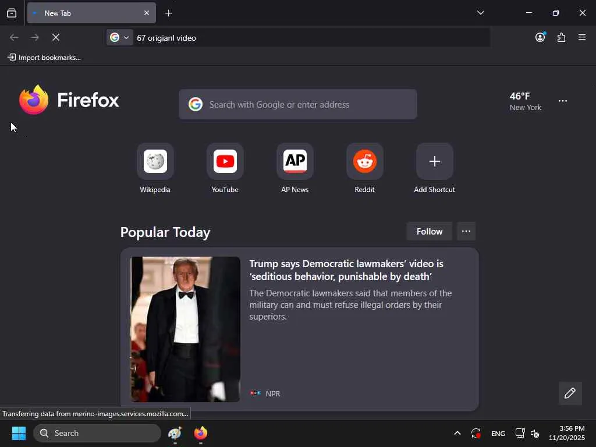Expand the list all tabs chevron
The image size is (596, 447).
[480, 13]
